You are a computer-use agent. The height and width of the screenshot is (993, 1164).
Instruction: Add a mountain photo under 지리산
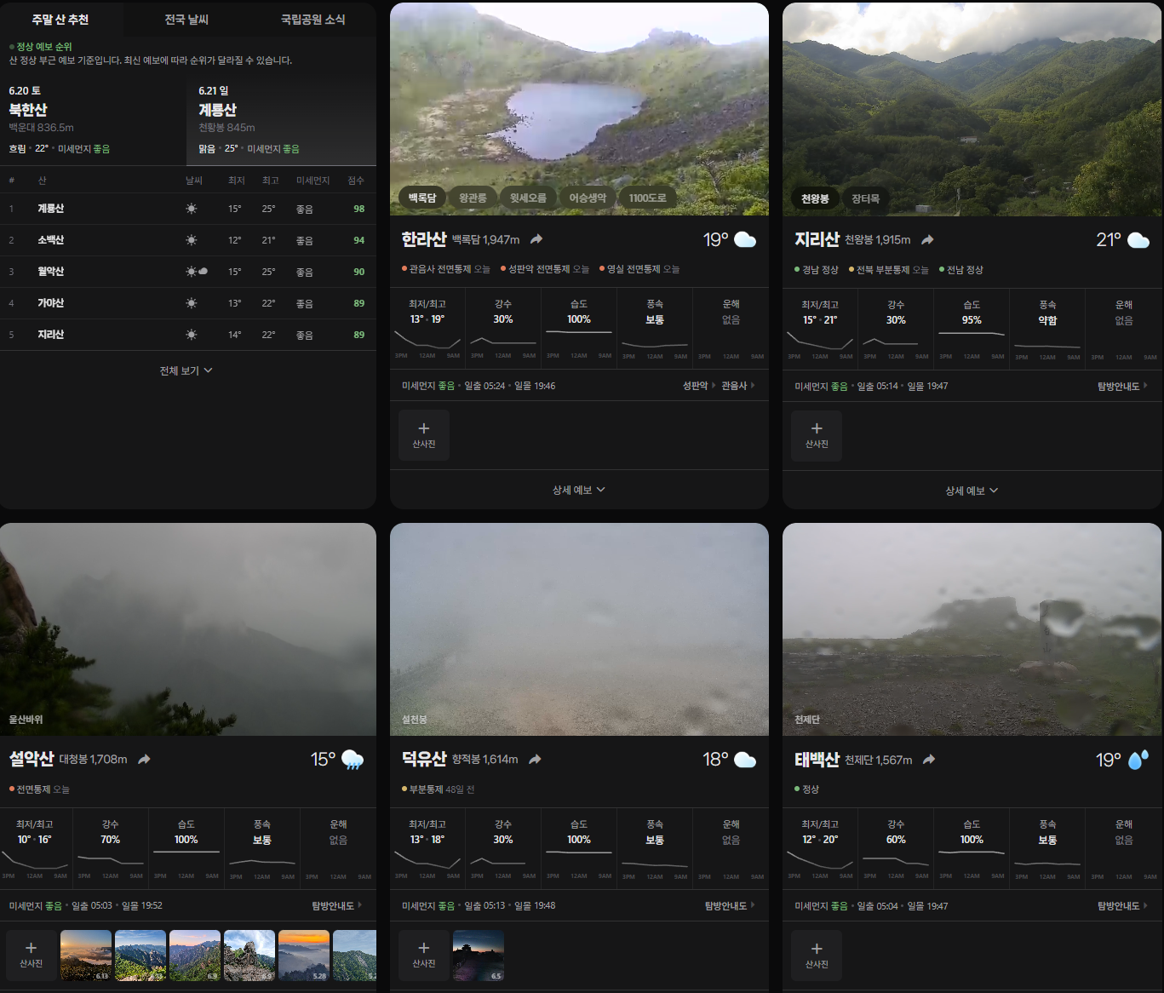tap(817, 436)
